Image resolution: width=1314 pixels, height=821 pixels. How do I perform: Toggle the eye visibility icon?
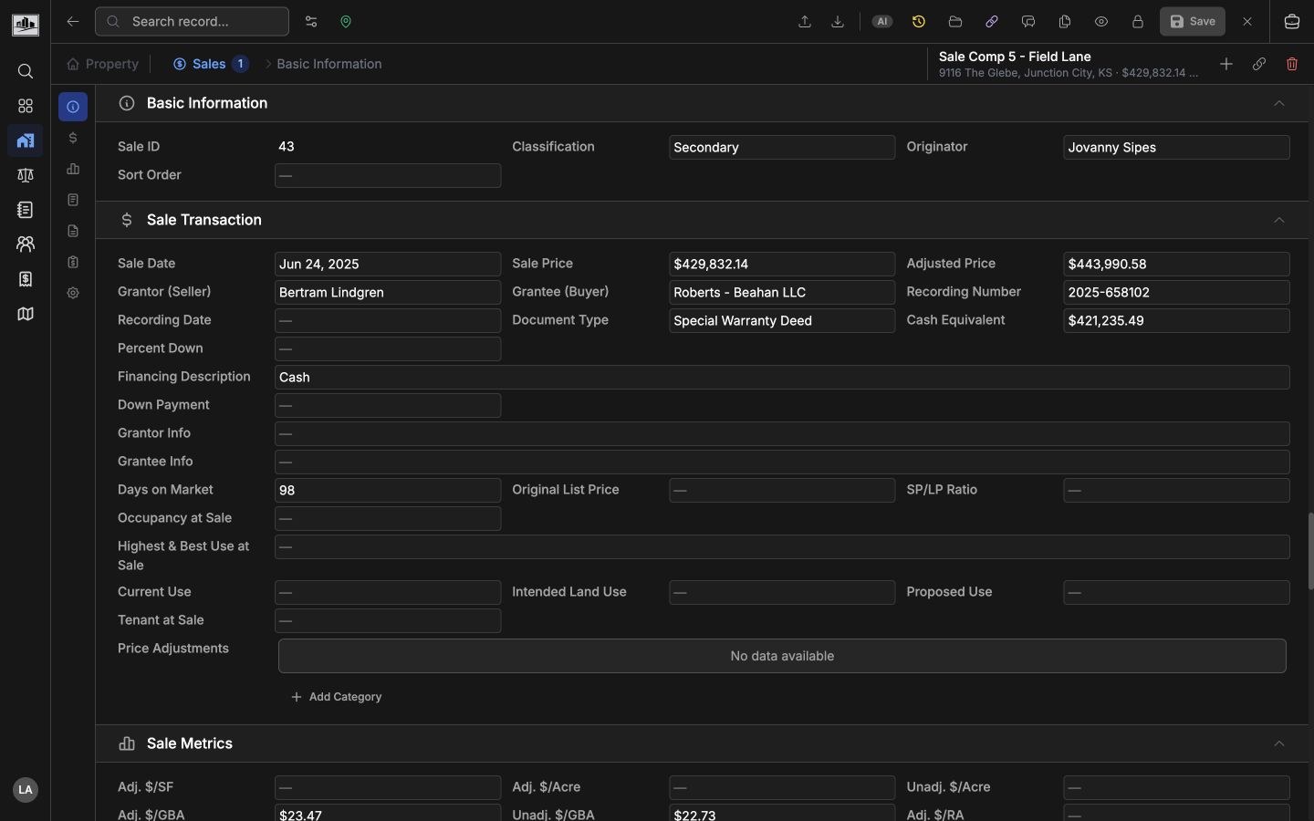tap(1102, 22)
